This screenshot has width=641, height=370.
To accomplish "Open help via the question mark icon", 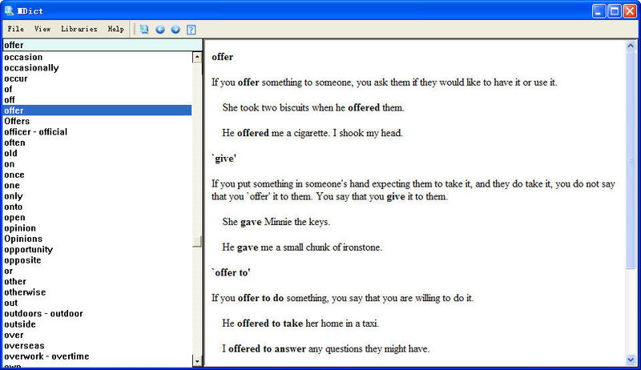I will coord(191,30).
